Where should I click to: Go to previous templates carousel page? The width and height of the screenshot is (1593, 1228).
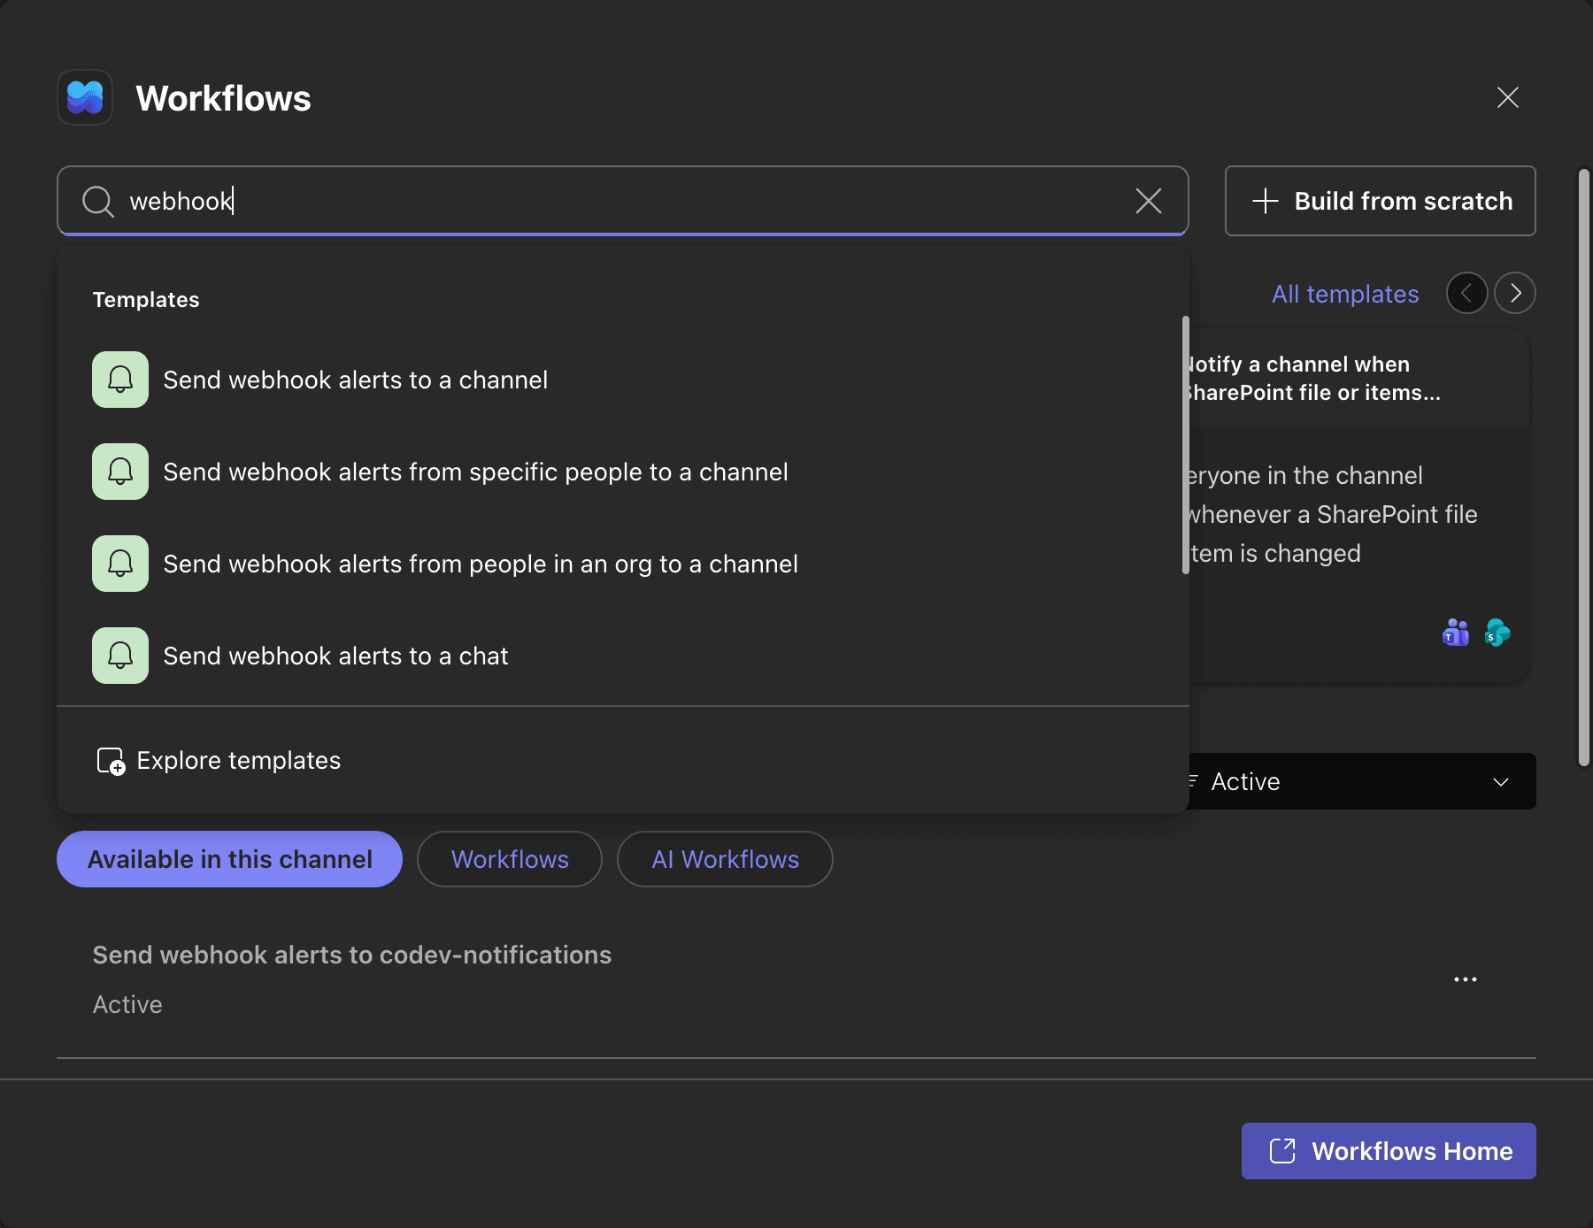point(1466,293)
